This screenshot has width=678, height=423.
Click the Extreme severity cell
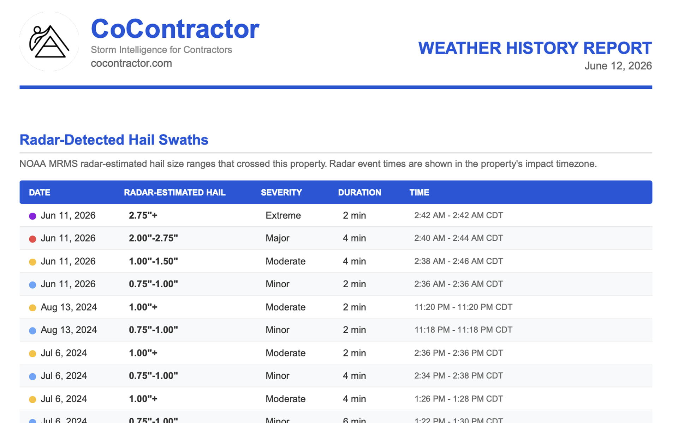(x=283, y=215)
